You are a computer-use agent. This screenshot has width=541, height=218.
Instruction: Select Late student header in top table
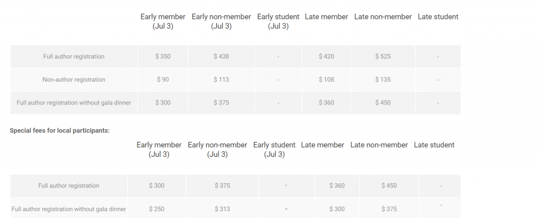click(438, 17)
